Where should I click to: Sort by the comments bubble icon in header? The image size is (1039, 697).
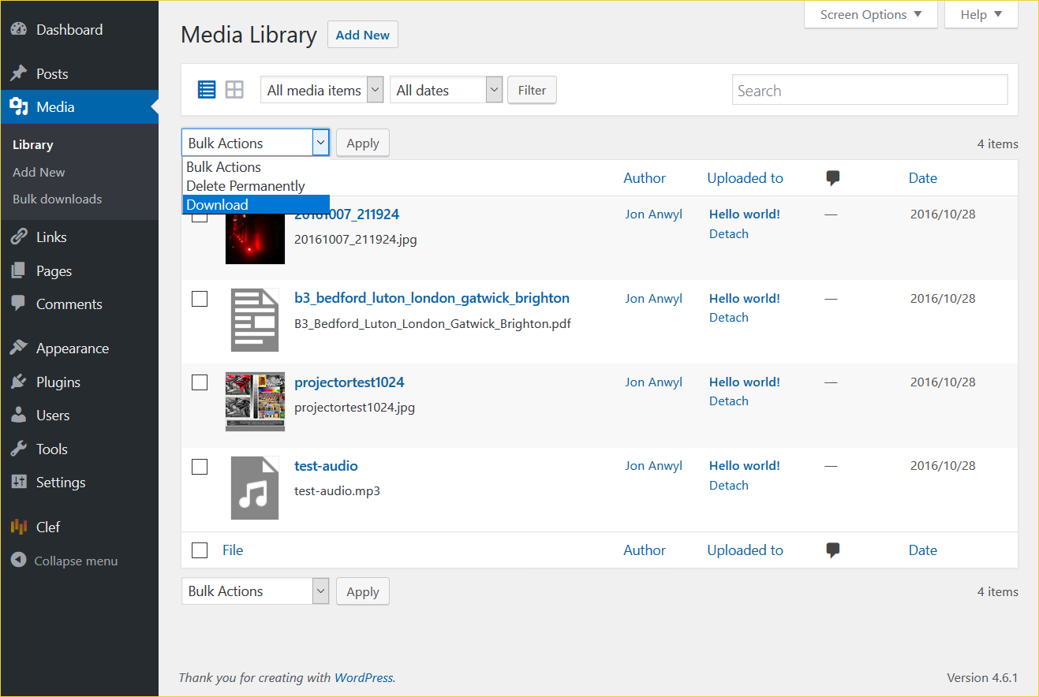(832, 178)
